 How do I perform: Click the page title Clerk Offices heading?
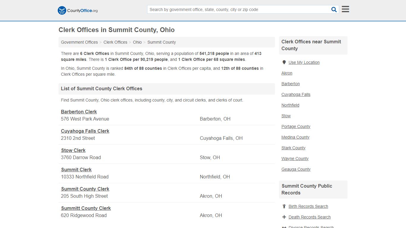pos(117,30)
